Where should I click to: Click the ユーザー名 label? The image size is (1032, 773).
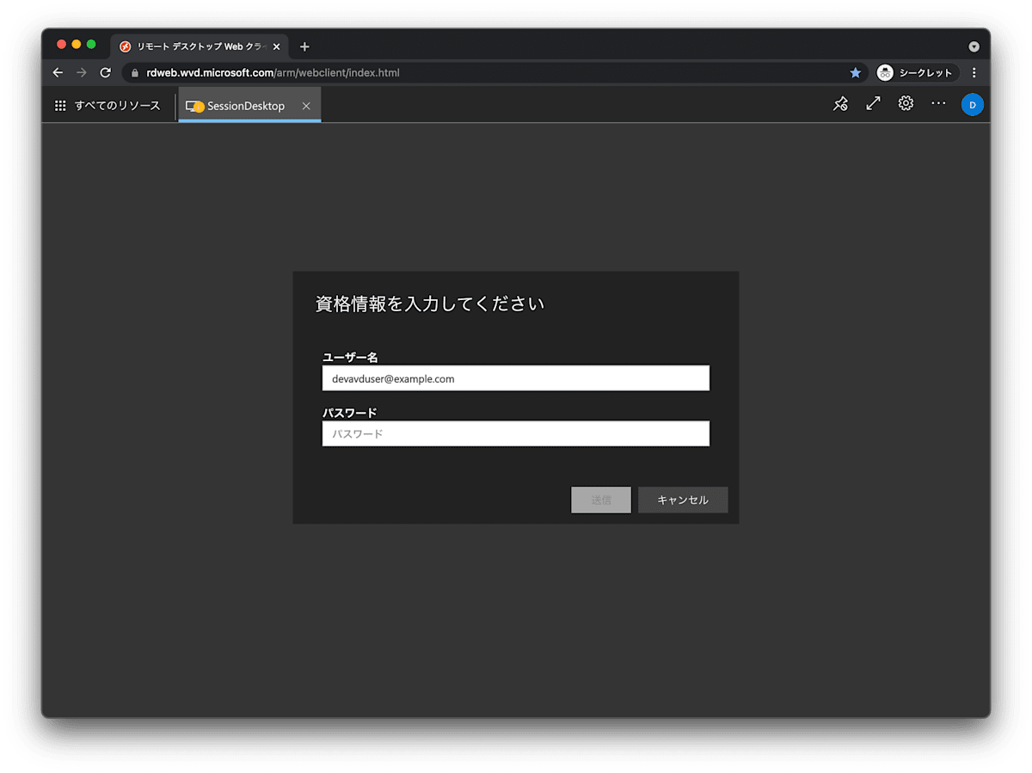pyautogui.click(x=350, y=357)
